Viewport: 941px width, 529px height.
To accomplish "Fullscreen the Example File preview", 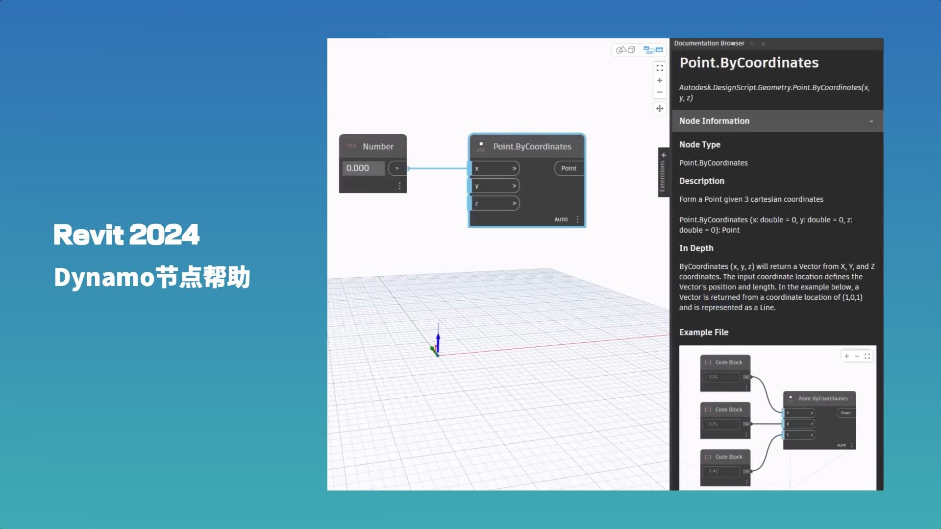I will point(867,356).
